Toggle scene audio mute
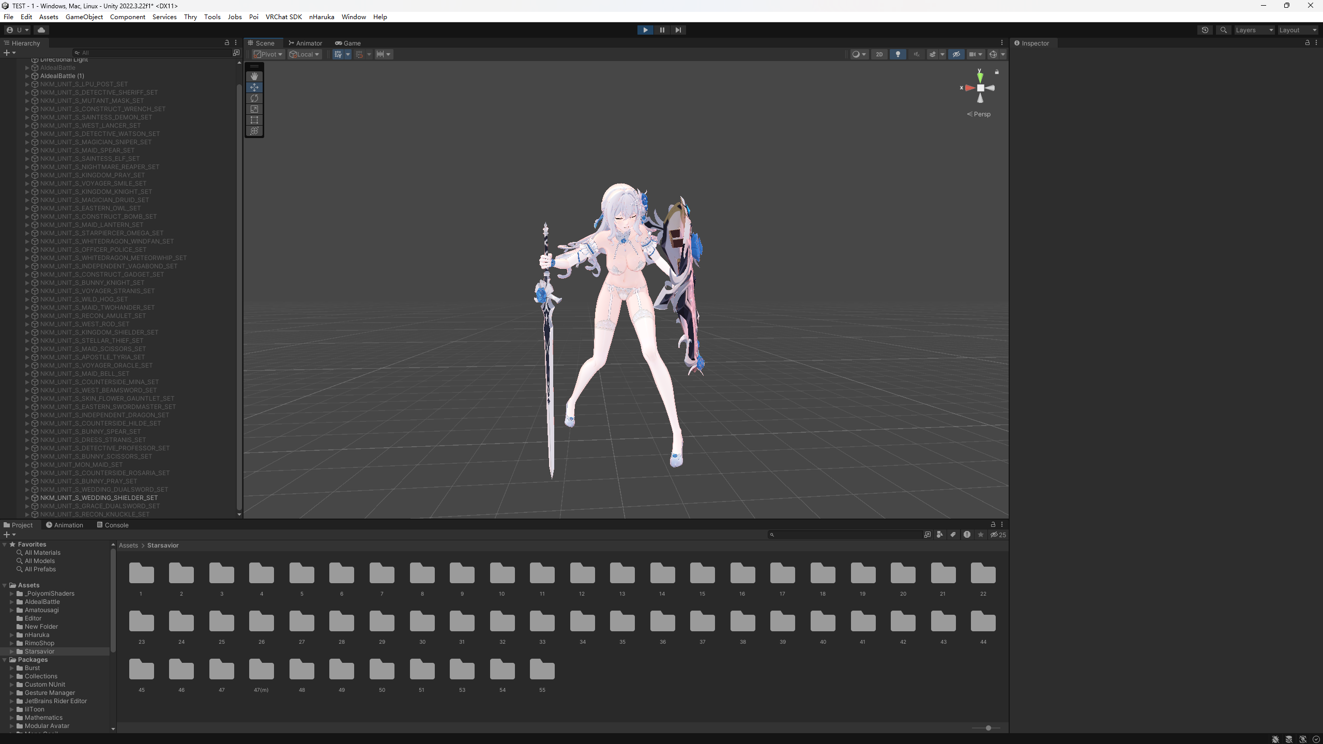 (x=917, y=54)
